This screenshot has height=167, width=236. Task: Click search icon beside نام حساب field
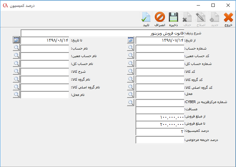pos(16,48)
